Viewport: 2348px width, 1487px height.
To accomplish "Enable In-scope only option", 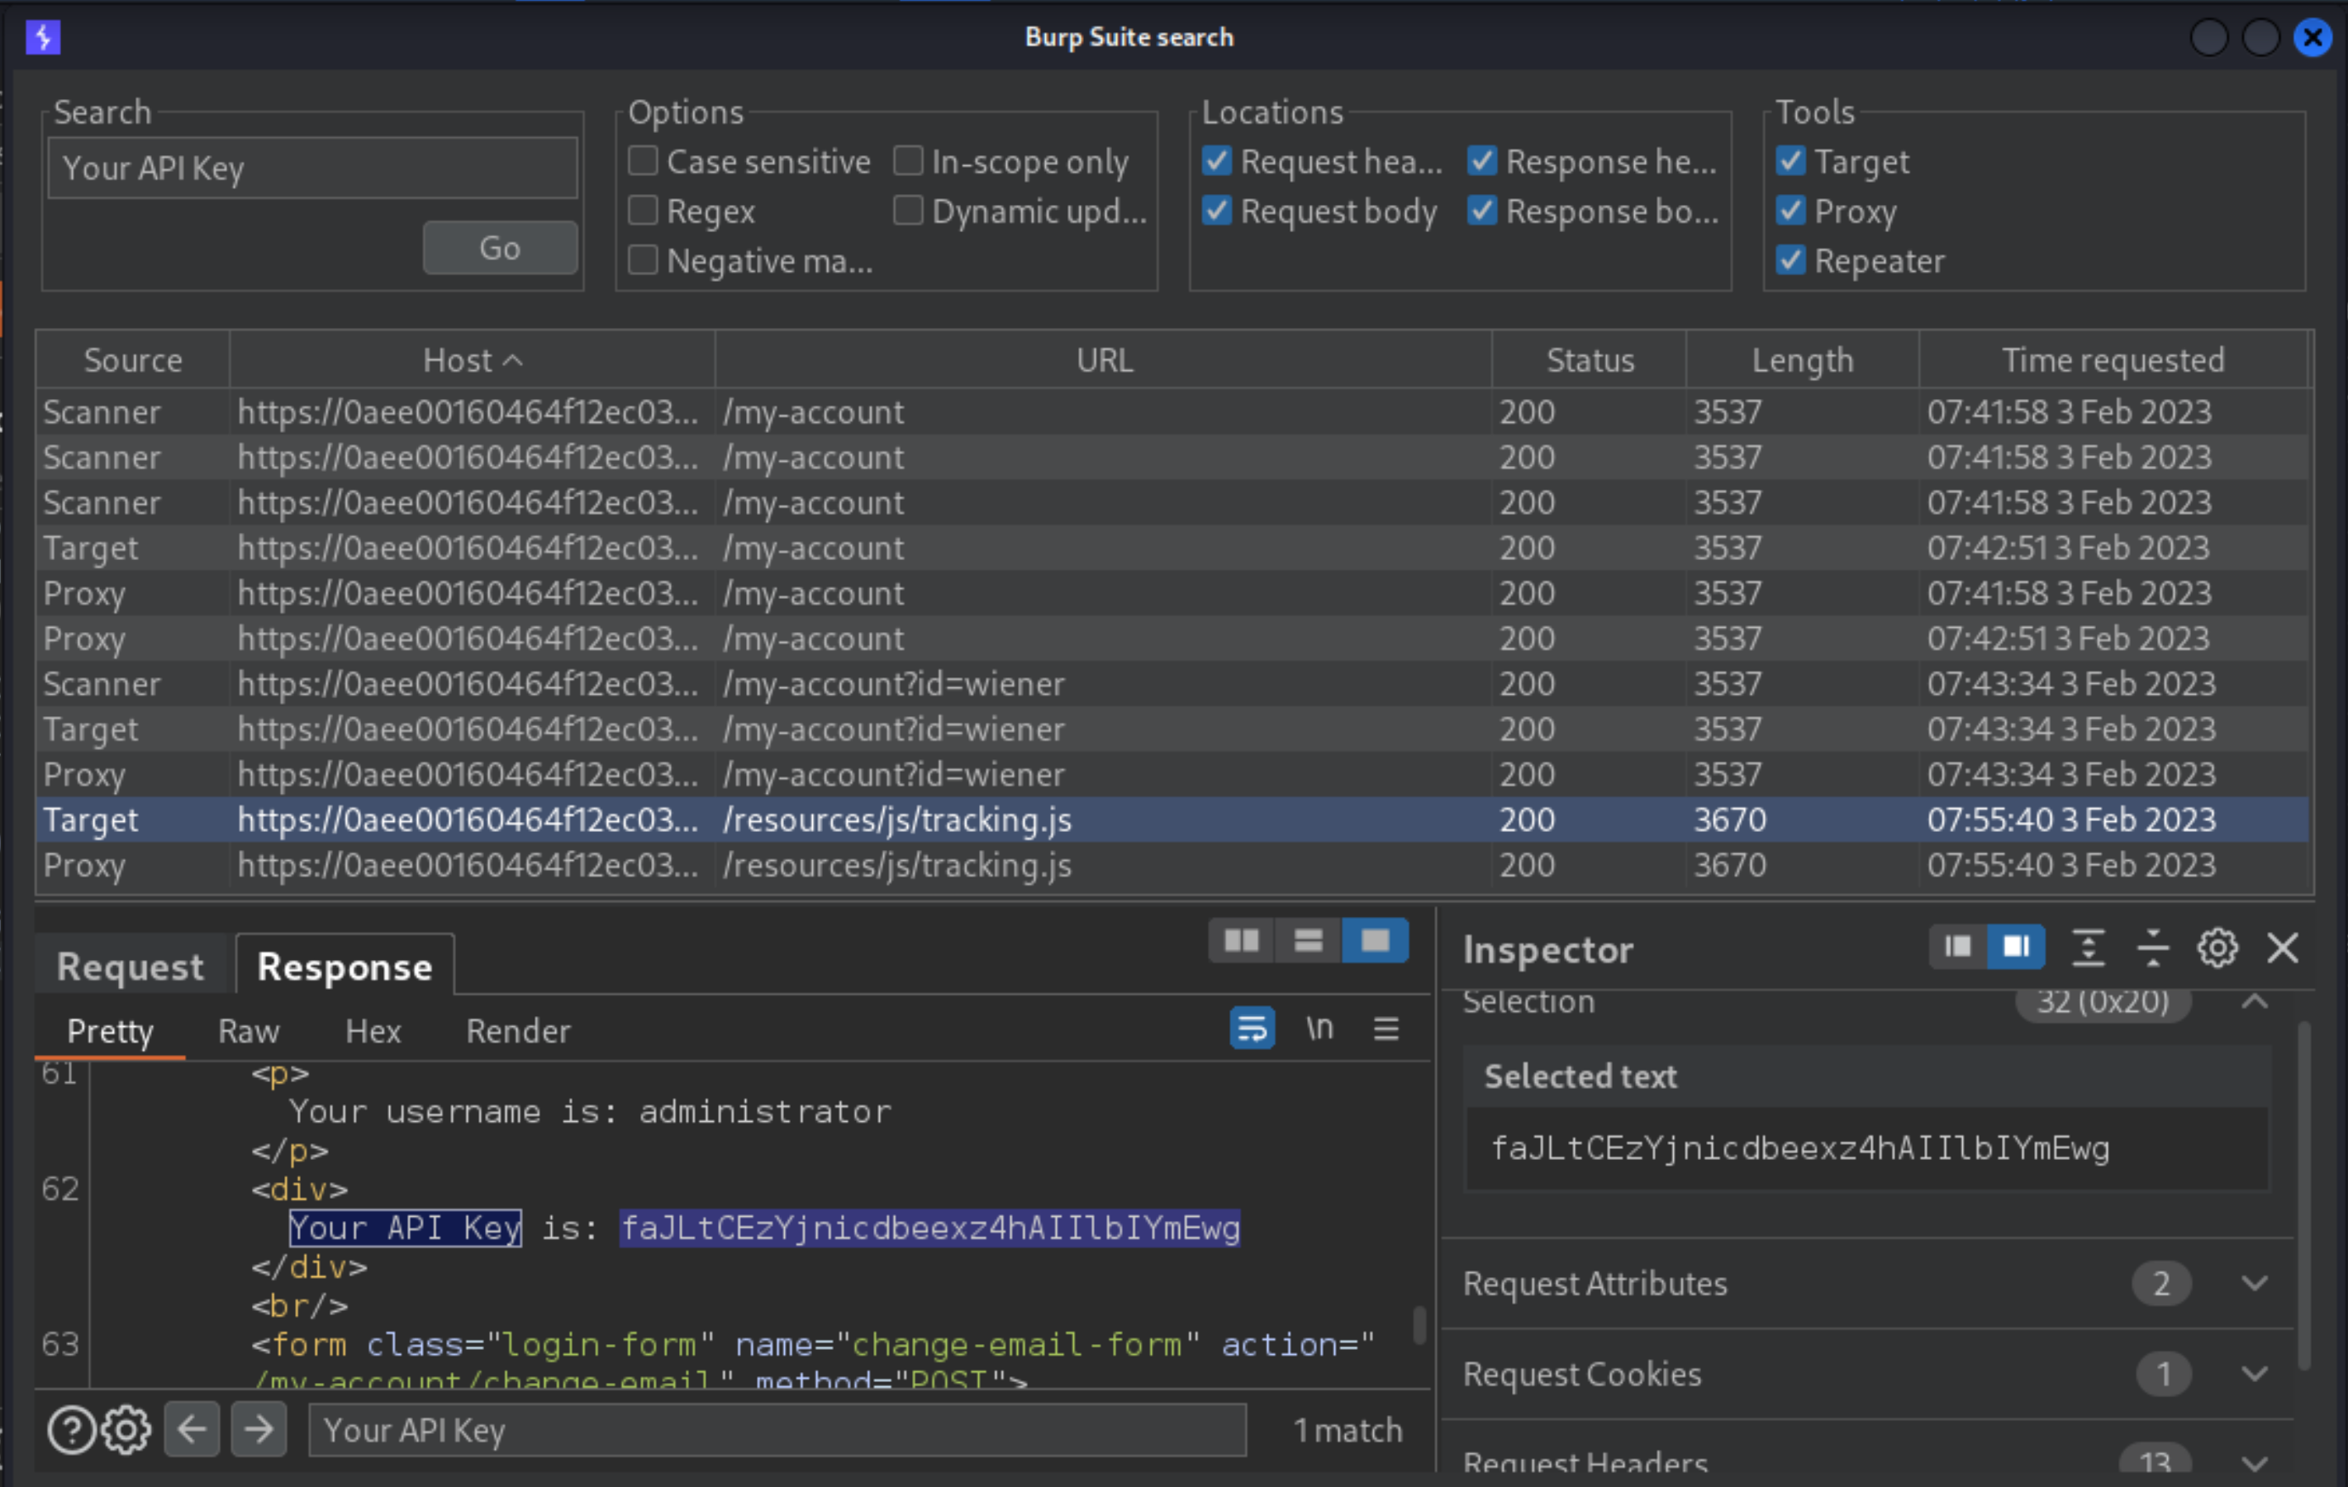I will tap(908, 161).
